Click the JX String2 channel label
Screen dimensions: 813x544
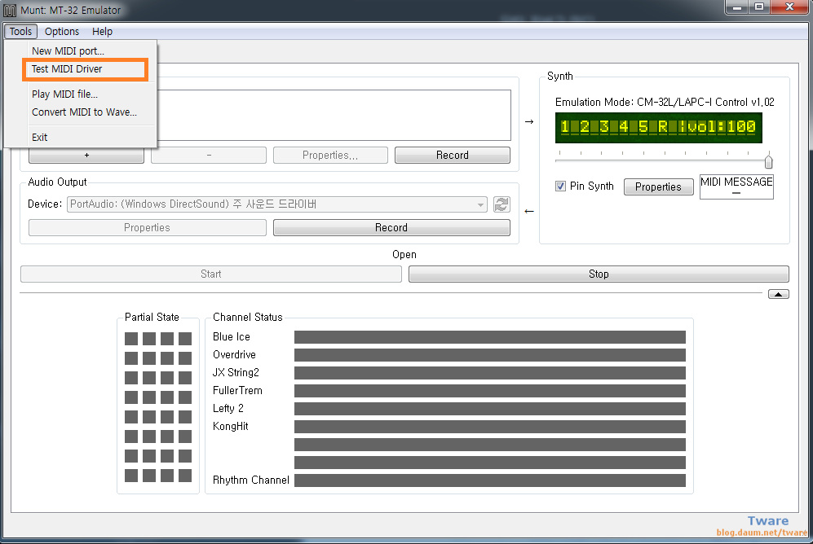(236, 373)
